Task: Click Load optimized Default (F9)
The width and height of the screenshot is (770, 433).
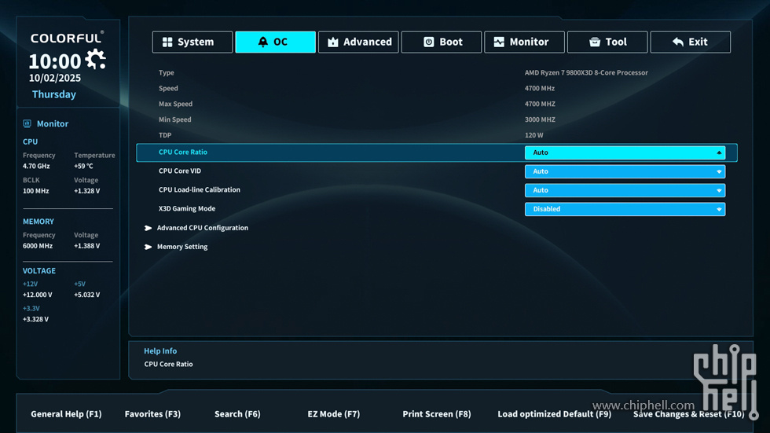Action: coord(554,414)
